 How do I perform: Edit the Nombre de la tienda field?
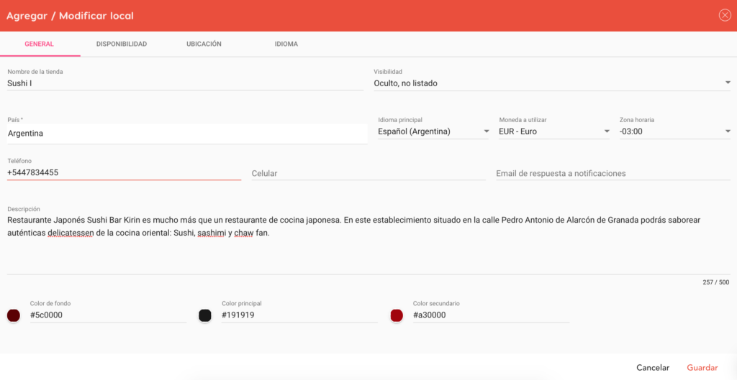tap(185, 83)
